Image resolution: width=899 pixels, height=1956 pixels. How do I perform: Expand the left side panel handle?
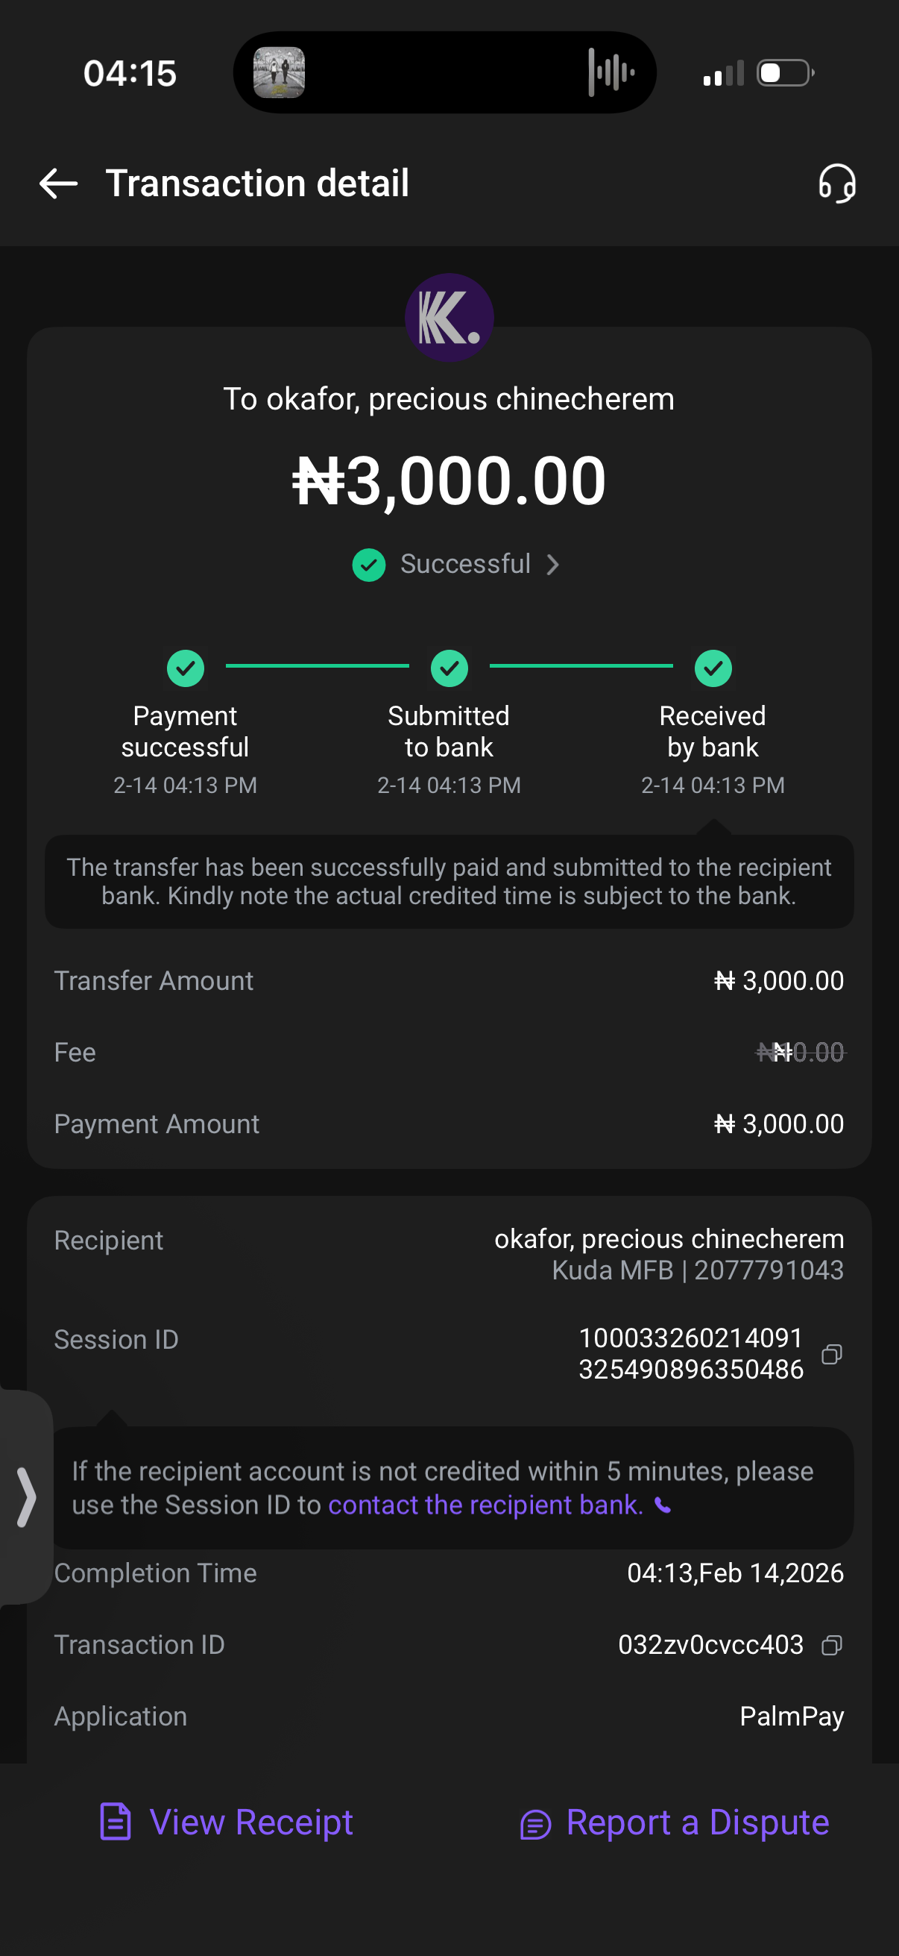[x=26, y=1496]
